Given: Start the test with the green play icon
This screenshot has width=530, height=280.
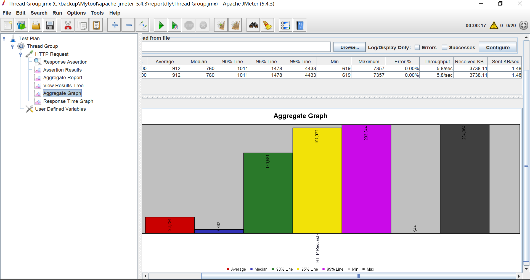Looking at the screenshot, I should point(161,25).
